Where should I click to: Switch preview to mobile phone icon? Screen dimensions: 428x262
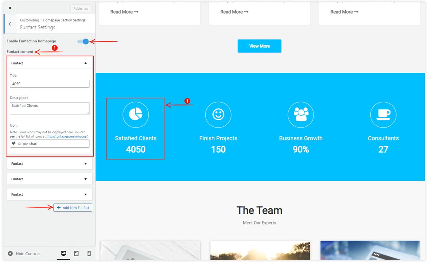point(89,254)
